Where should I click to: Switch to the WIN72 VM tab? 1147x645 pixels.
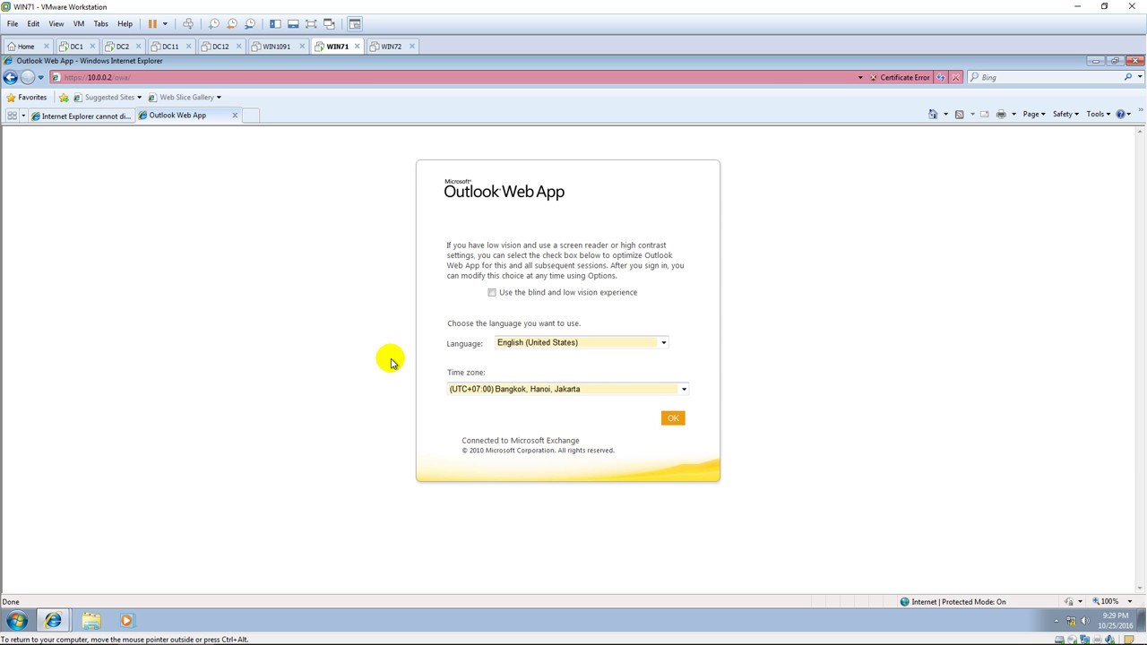coord(392,46)
